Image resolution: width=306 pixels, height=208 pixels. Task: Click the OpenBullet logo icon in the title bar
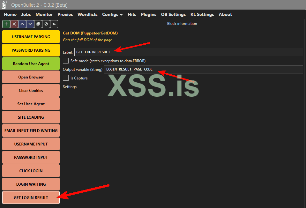pyautogui.click(x=4, y=5)
